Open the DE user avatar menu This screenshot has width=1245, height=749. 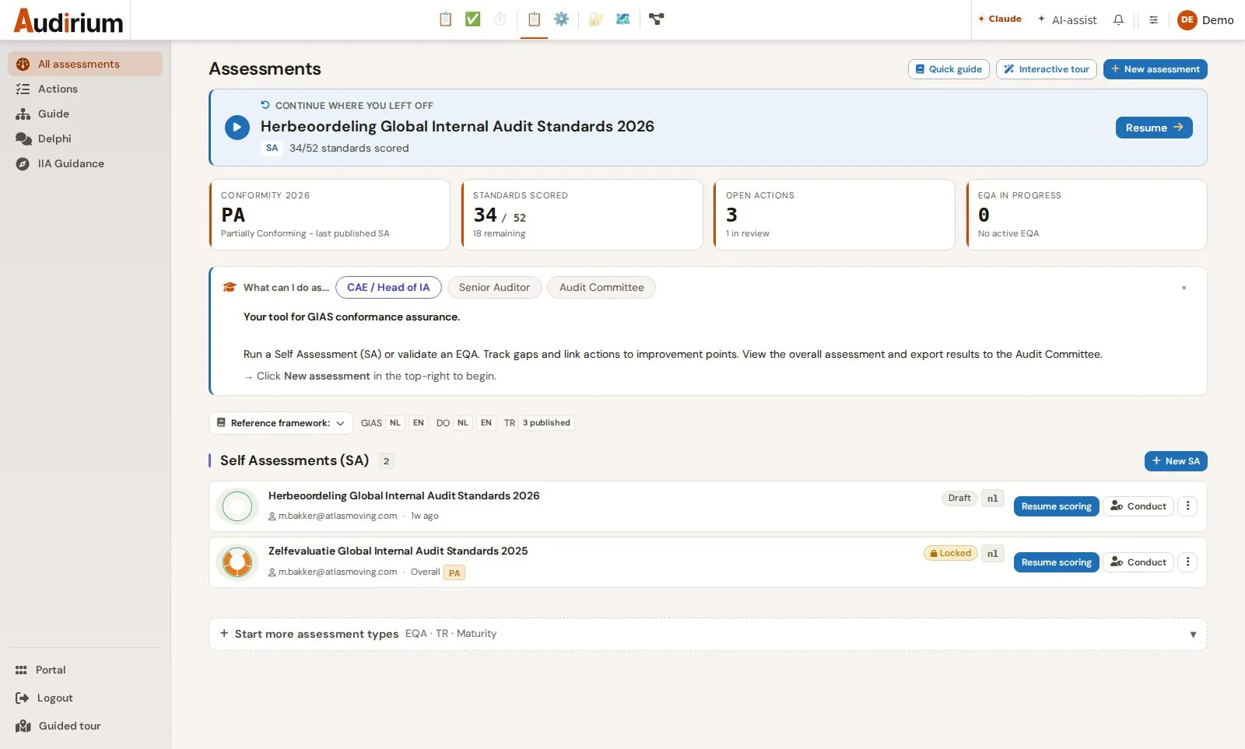tap(1205, 20)
